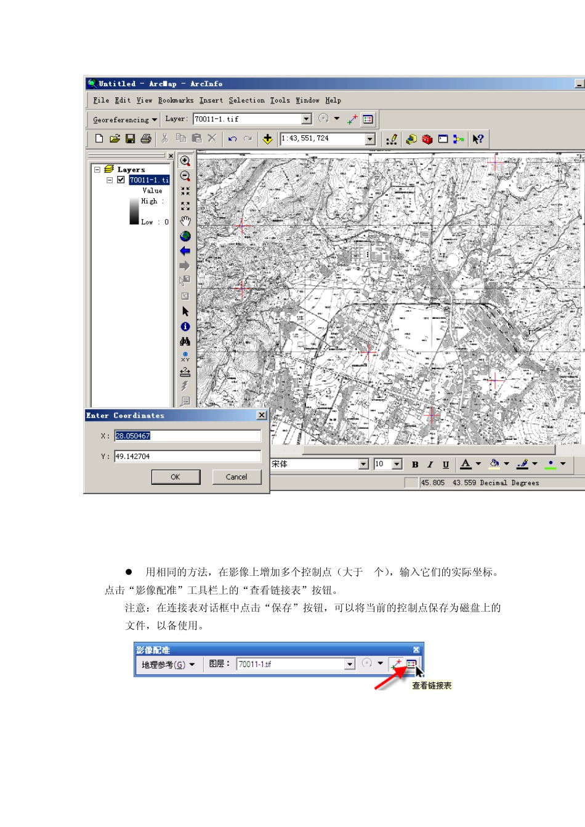This screenshot has width=585, height=827.
Task: Open the View menu
Action: (144, 100)
